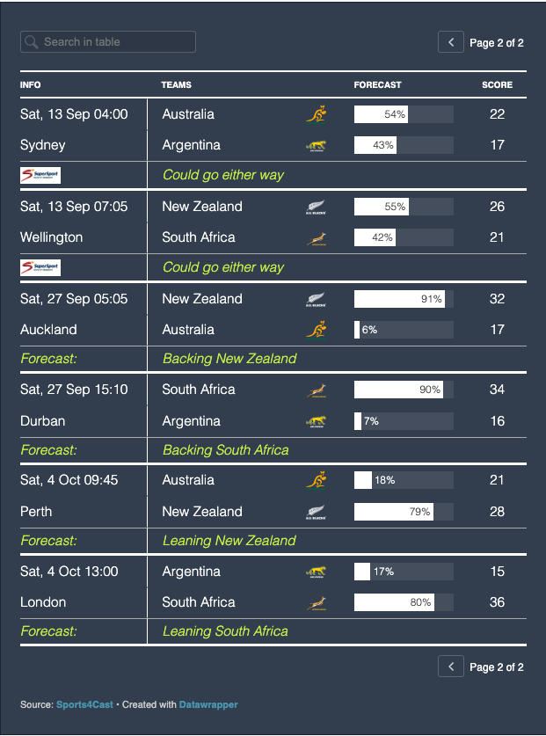Sort table by FORECAST column header
This screenshot has width=546, height=736.
[377, 85]
